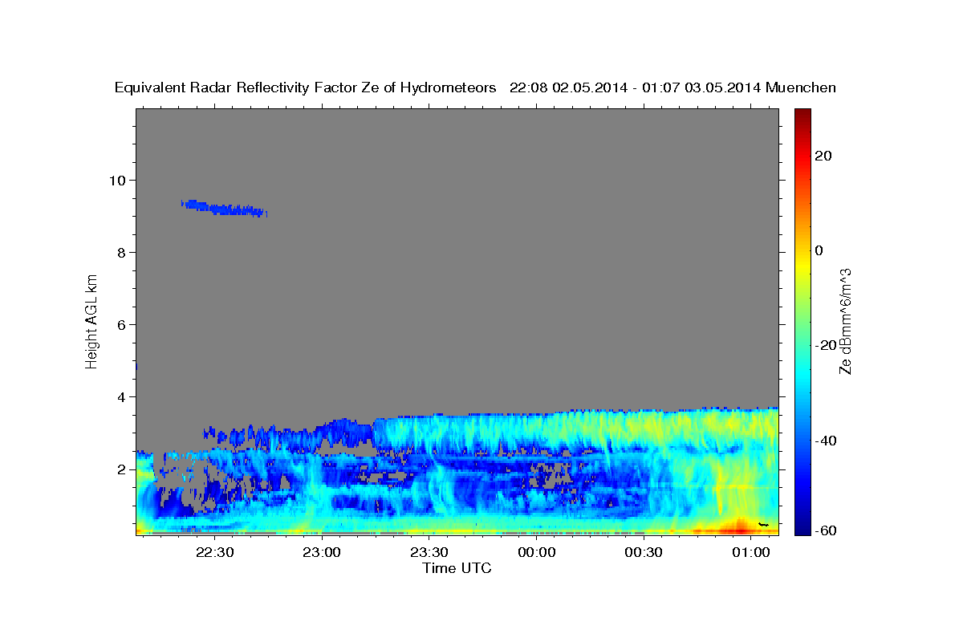Click the dark blue bottom of the colorbar

(x=802, y=528)
